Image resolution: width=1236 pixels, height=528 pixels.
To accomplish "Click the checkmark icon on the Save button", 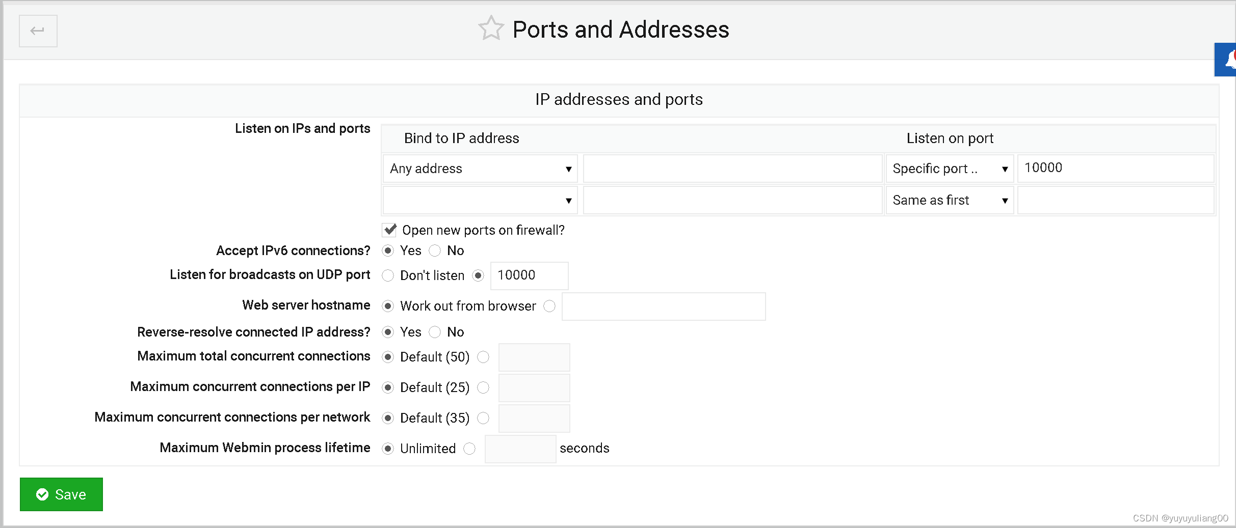I will click(43, 494).
